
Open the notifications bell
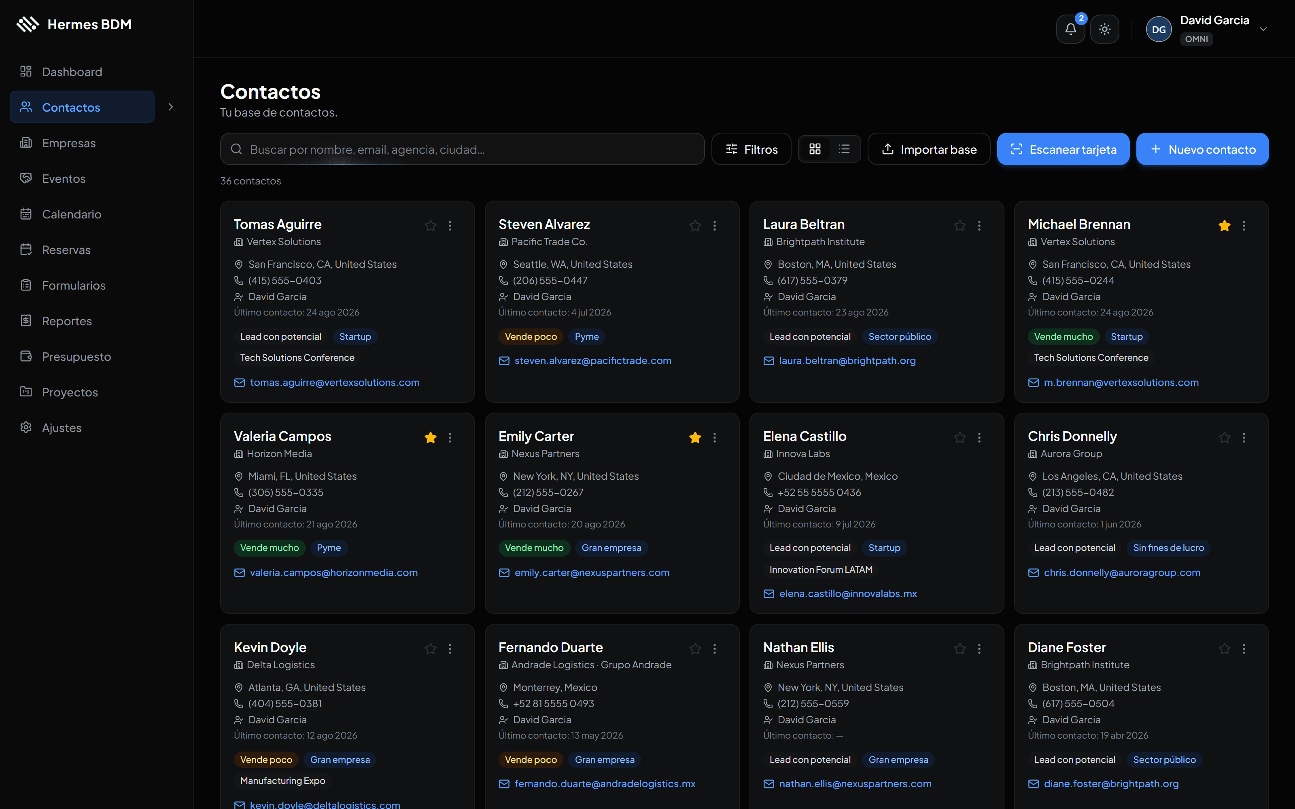pos(1070,30)
